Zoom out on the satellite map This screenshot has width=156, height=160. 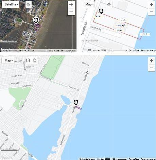[x=71, y=12]
